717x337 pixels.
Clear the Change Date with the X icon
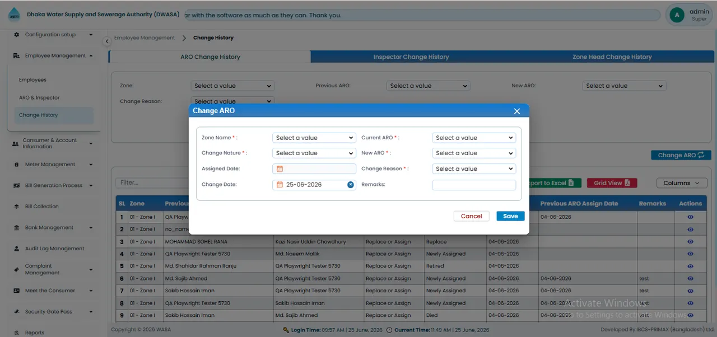click(x=351, y=184)
